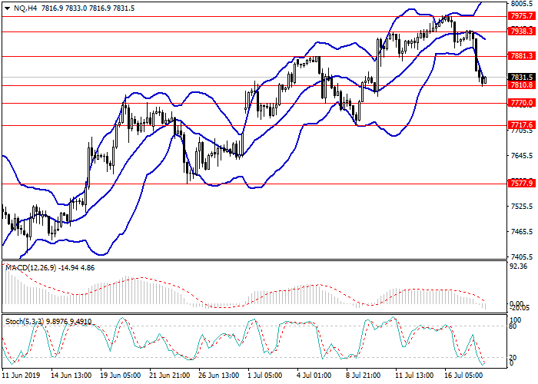538x384 pixels.
Task: Select the 7717.6 red price level label
Action: click(521, 124)
